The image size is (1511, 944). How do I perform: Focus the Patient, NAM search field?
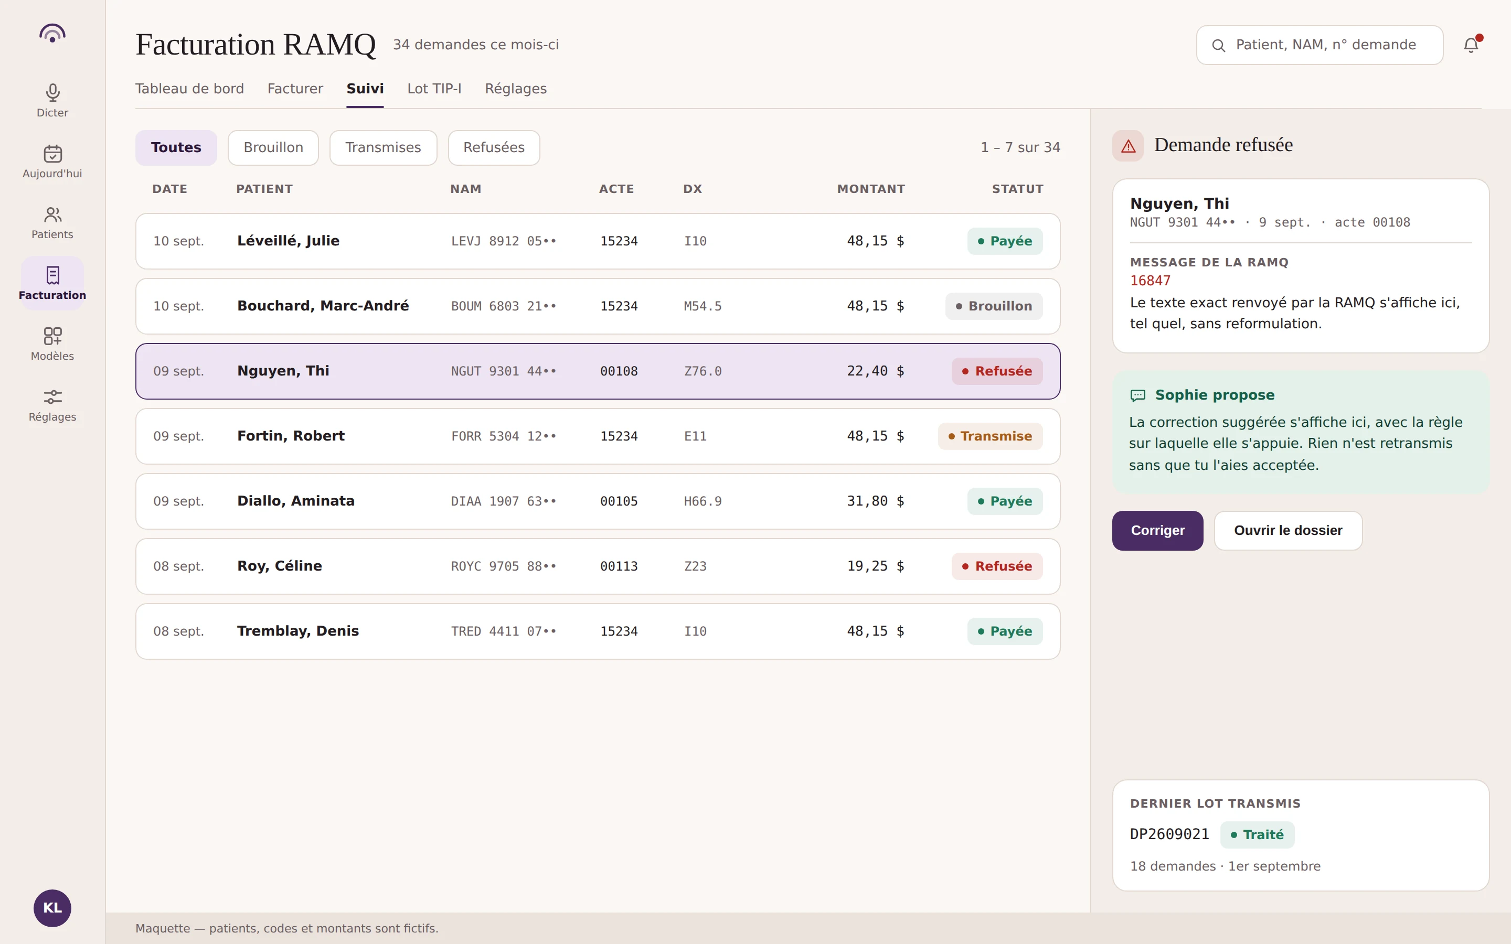pos(1320,45)
